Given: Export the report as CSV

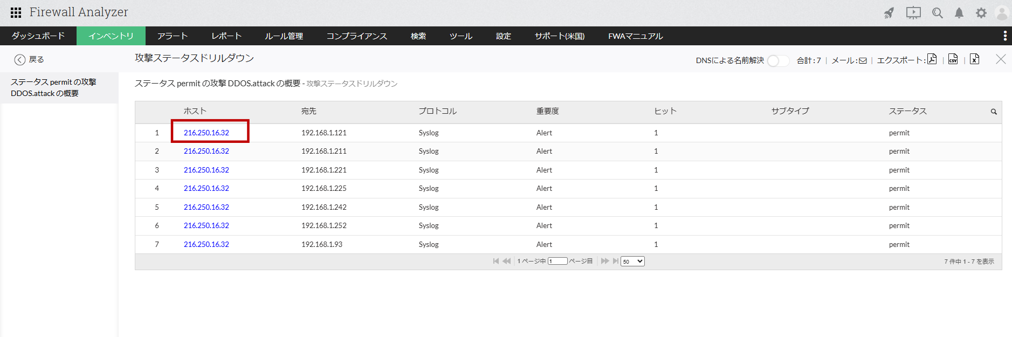Looking at the screenshot, I should [x=953, y=59].
